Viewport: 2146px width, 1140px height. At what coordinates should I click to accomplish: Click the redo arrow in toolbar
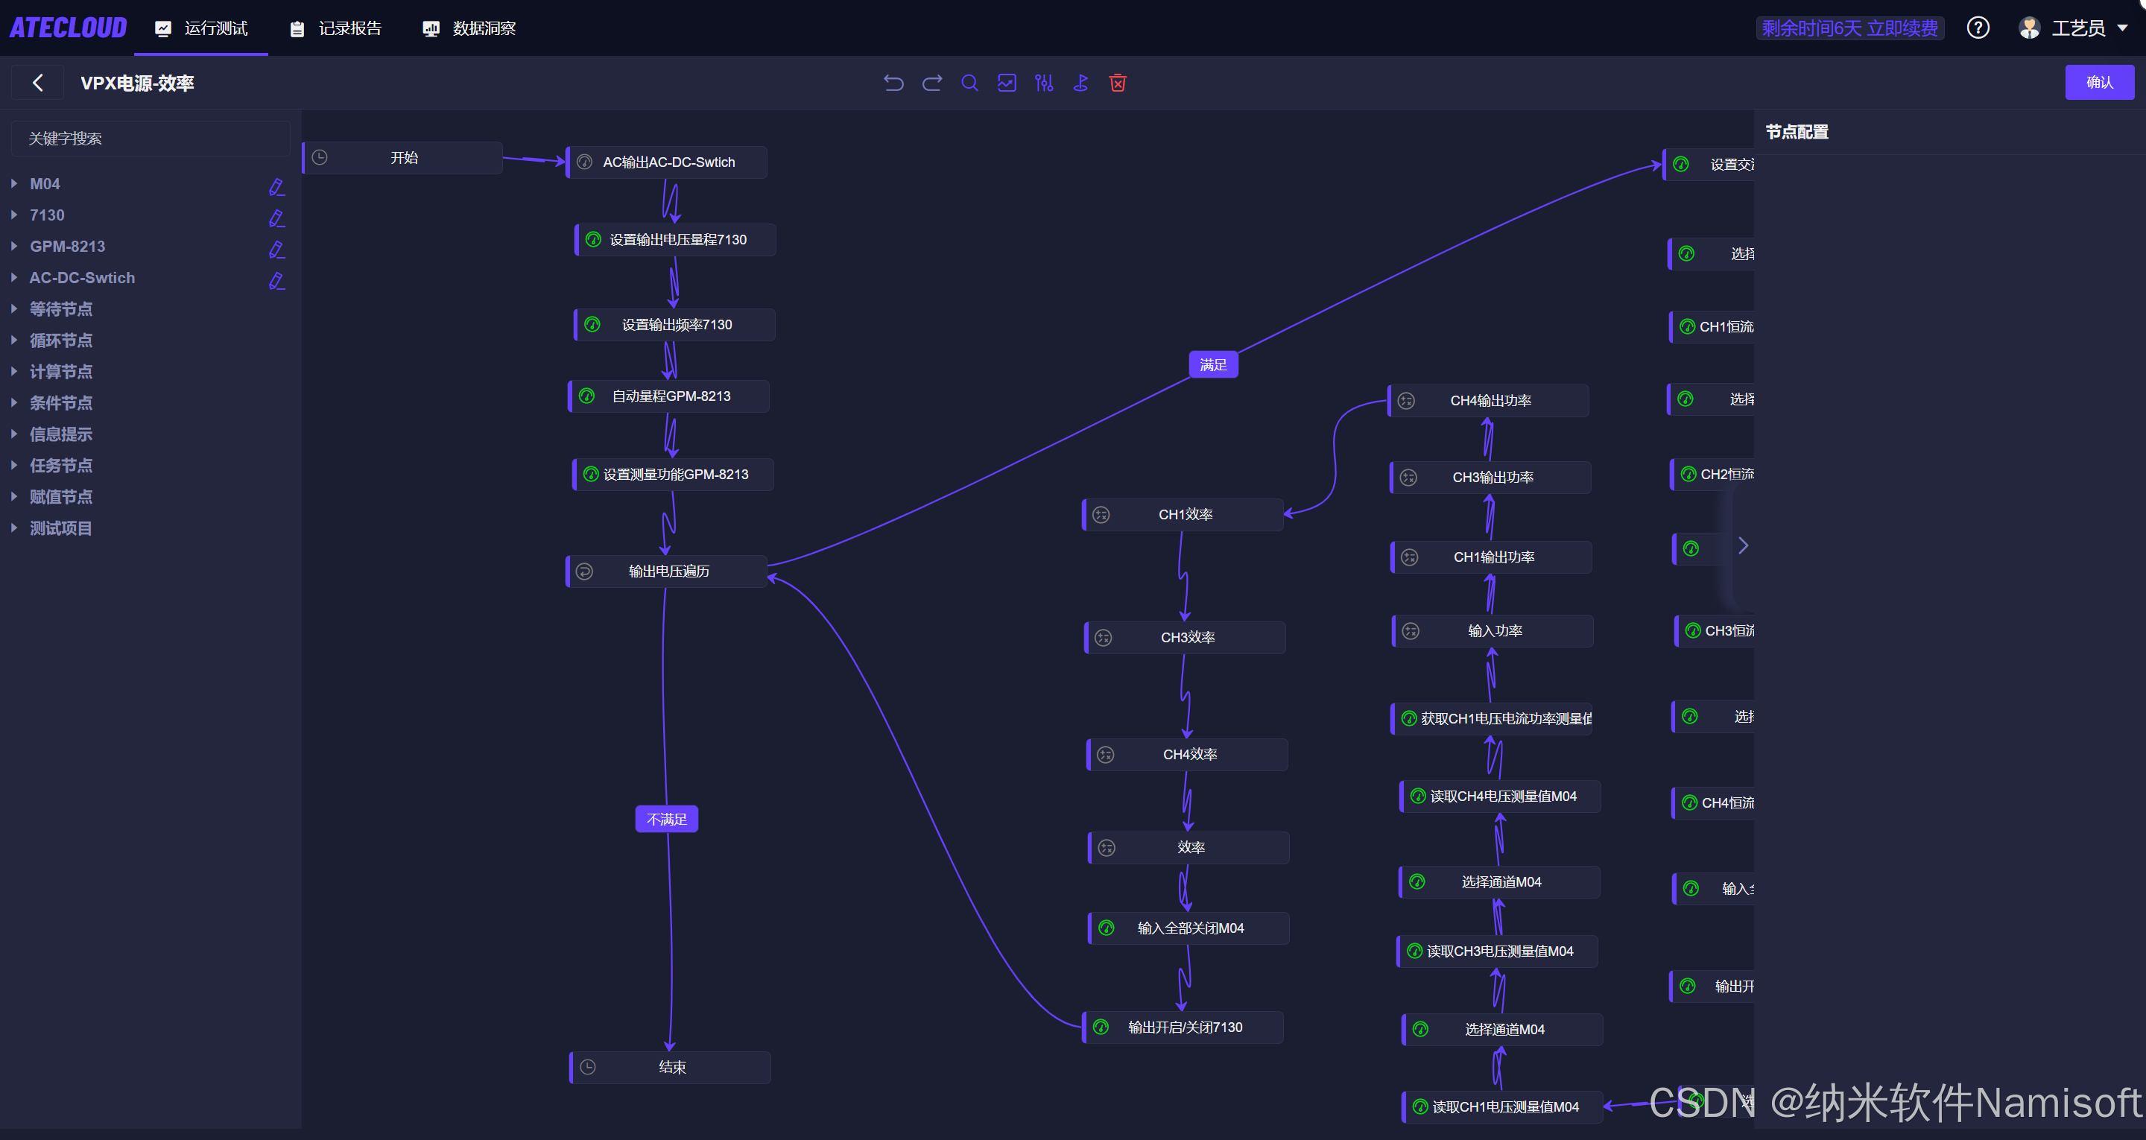(x=931, y=83)
